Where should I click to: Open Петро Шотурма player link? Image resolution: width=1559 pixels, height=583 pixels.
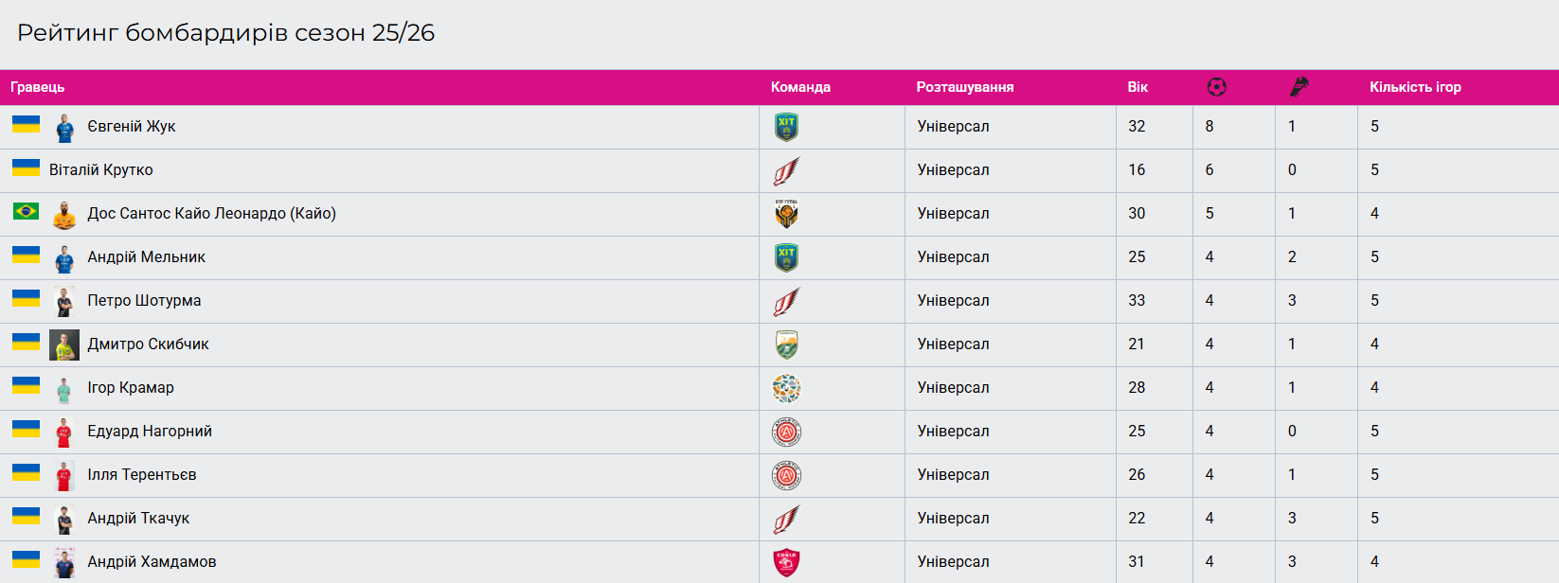(144, 301)
